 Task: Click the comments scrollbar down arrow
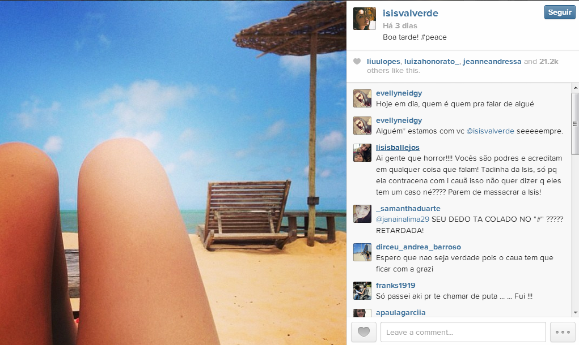pyautogui.click(x=575, y=313)
